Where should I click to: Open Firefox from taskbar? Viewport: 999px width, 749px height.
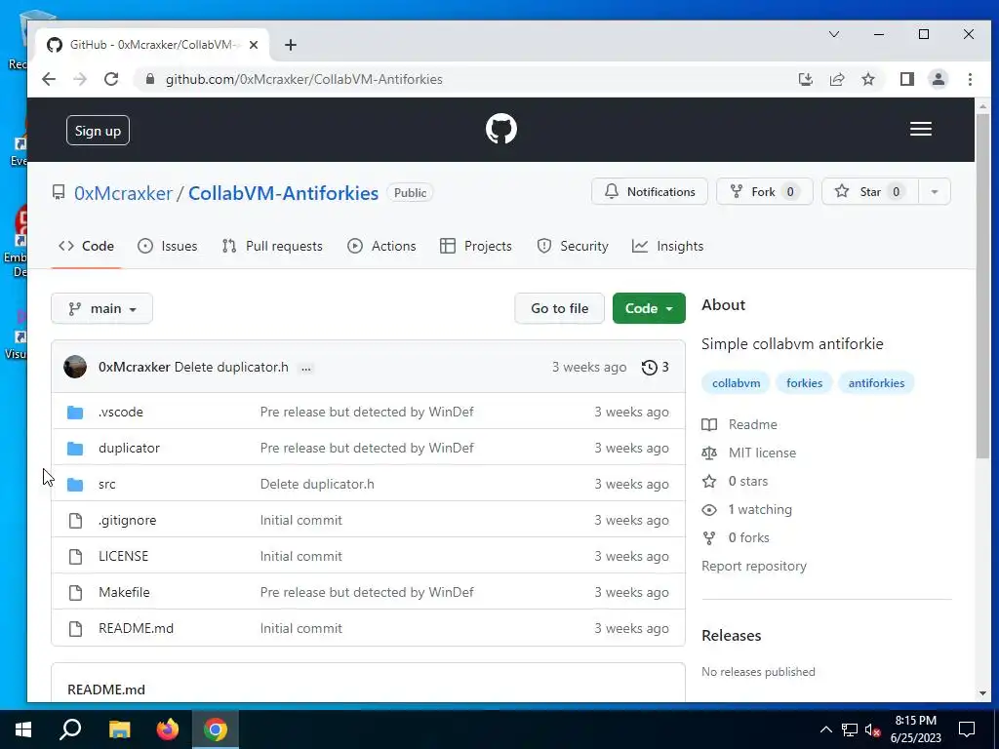coord(168,729)
